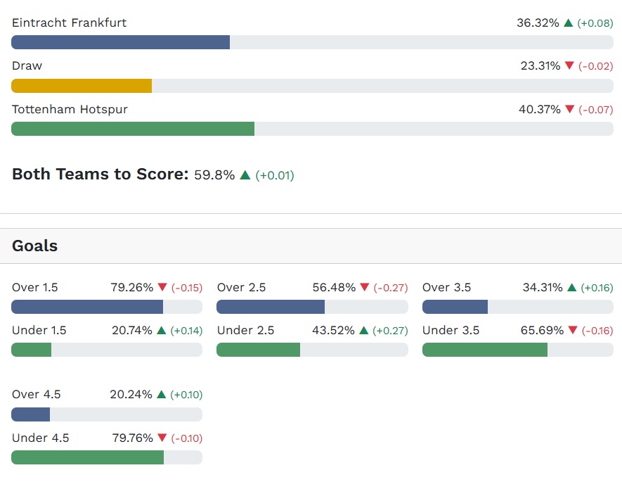Click the green up arrow on Over 3.5 row
The image size is (622, 482).
572,288
